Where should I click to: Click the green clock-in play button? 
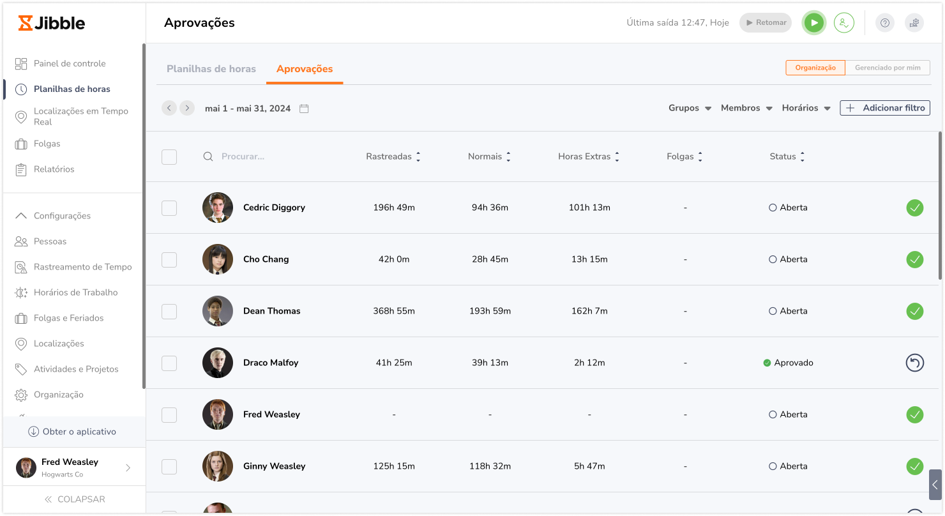[813, 23]
